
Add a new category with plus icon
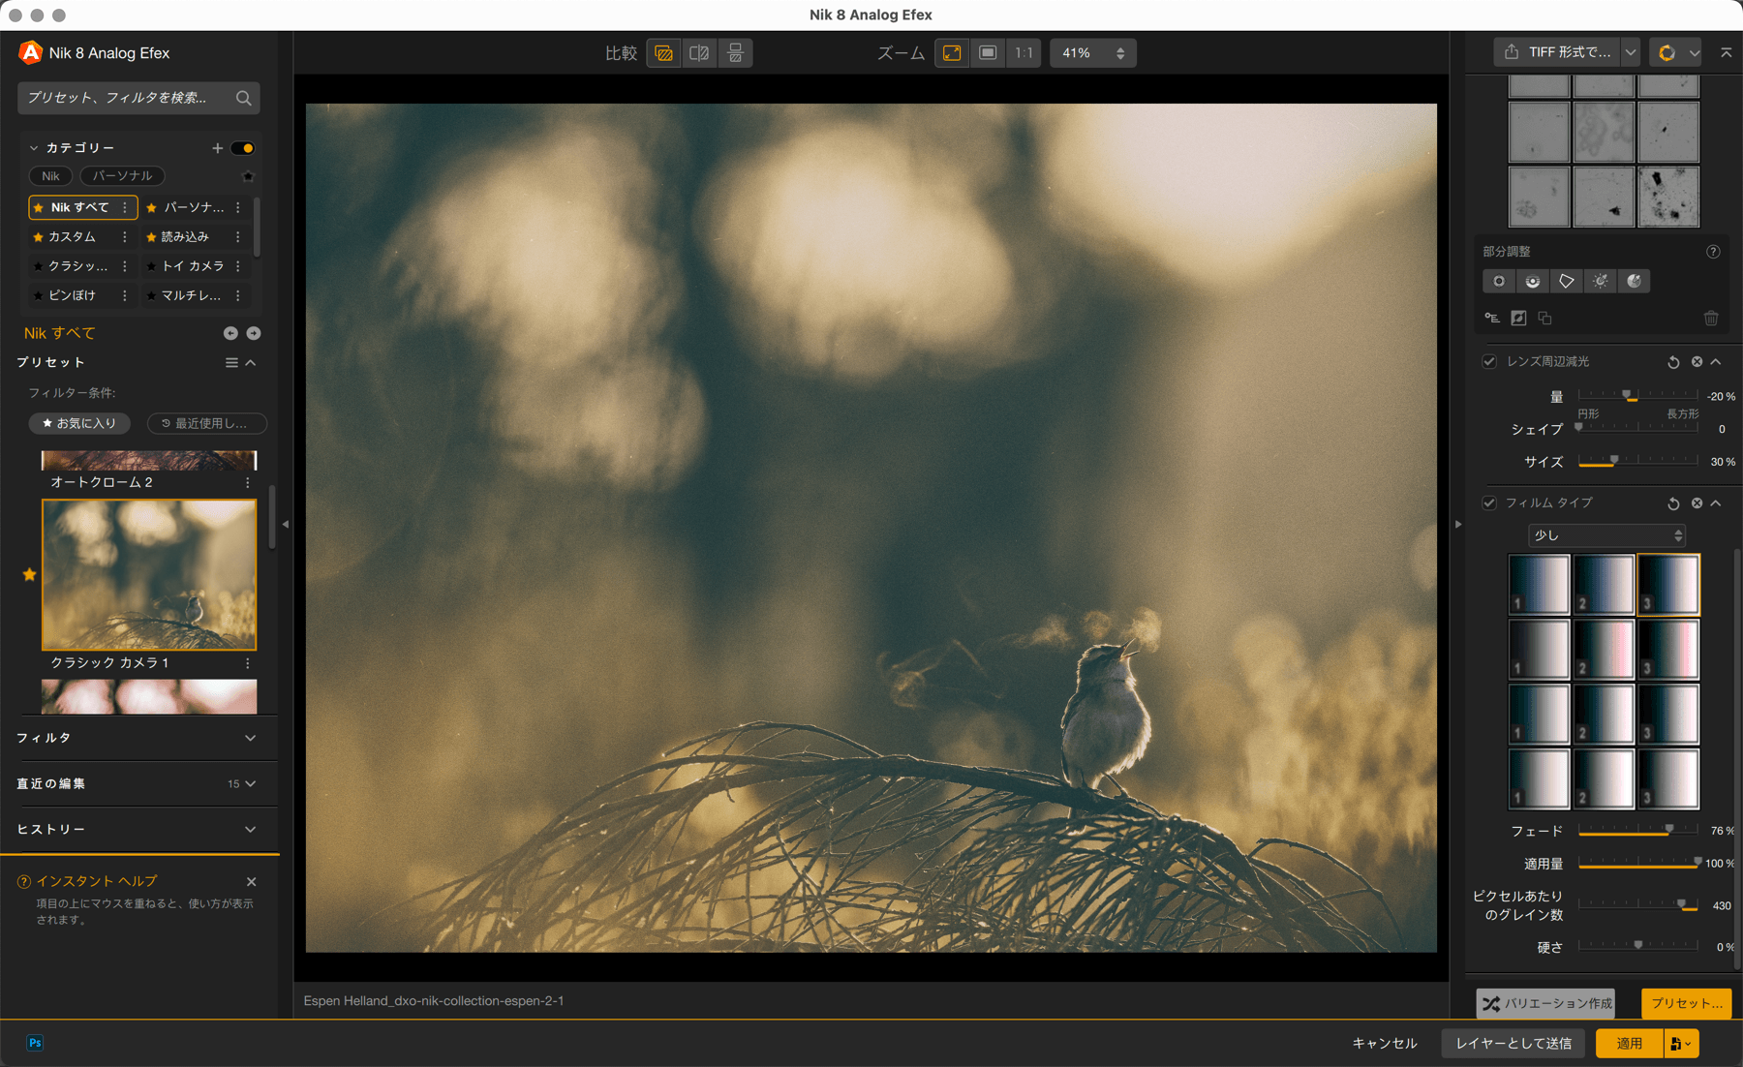point(217,148)
